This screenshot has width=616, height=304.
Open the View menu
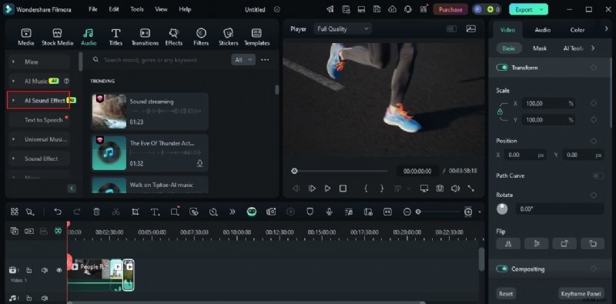(161, 9)
